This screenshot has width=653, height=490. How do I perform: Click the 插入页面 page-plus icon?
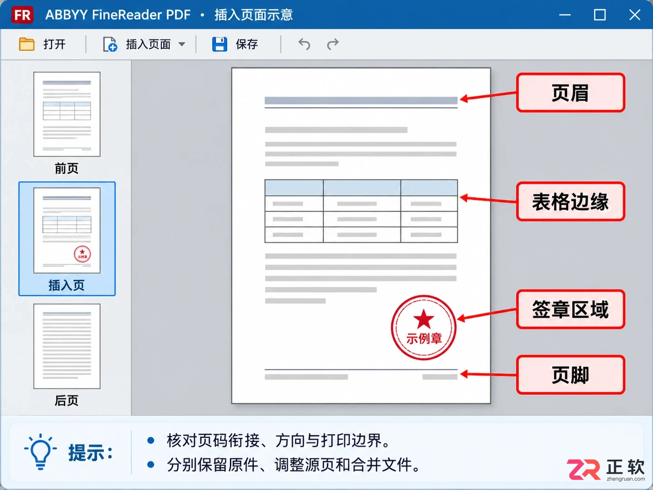(110, 44)
